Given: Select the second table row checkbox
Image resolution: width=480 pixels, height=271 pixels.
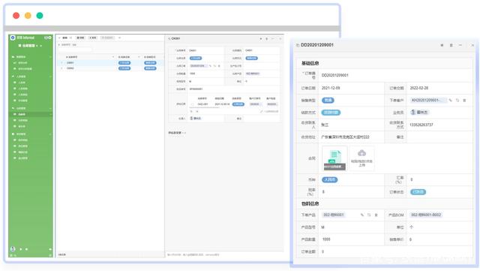Looking at the screenshot, I should tap(61, 68).
